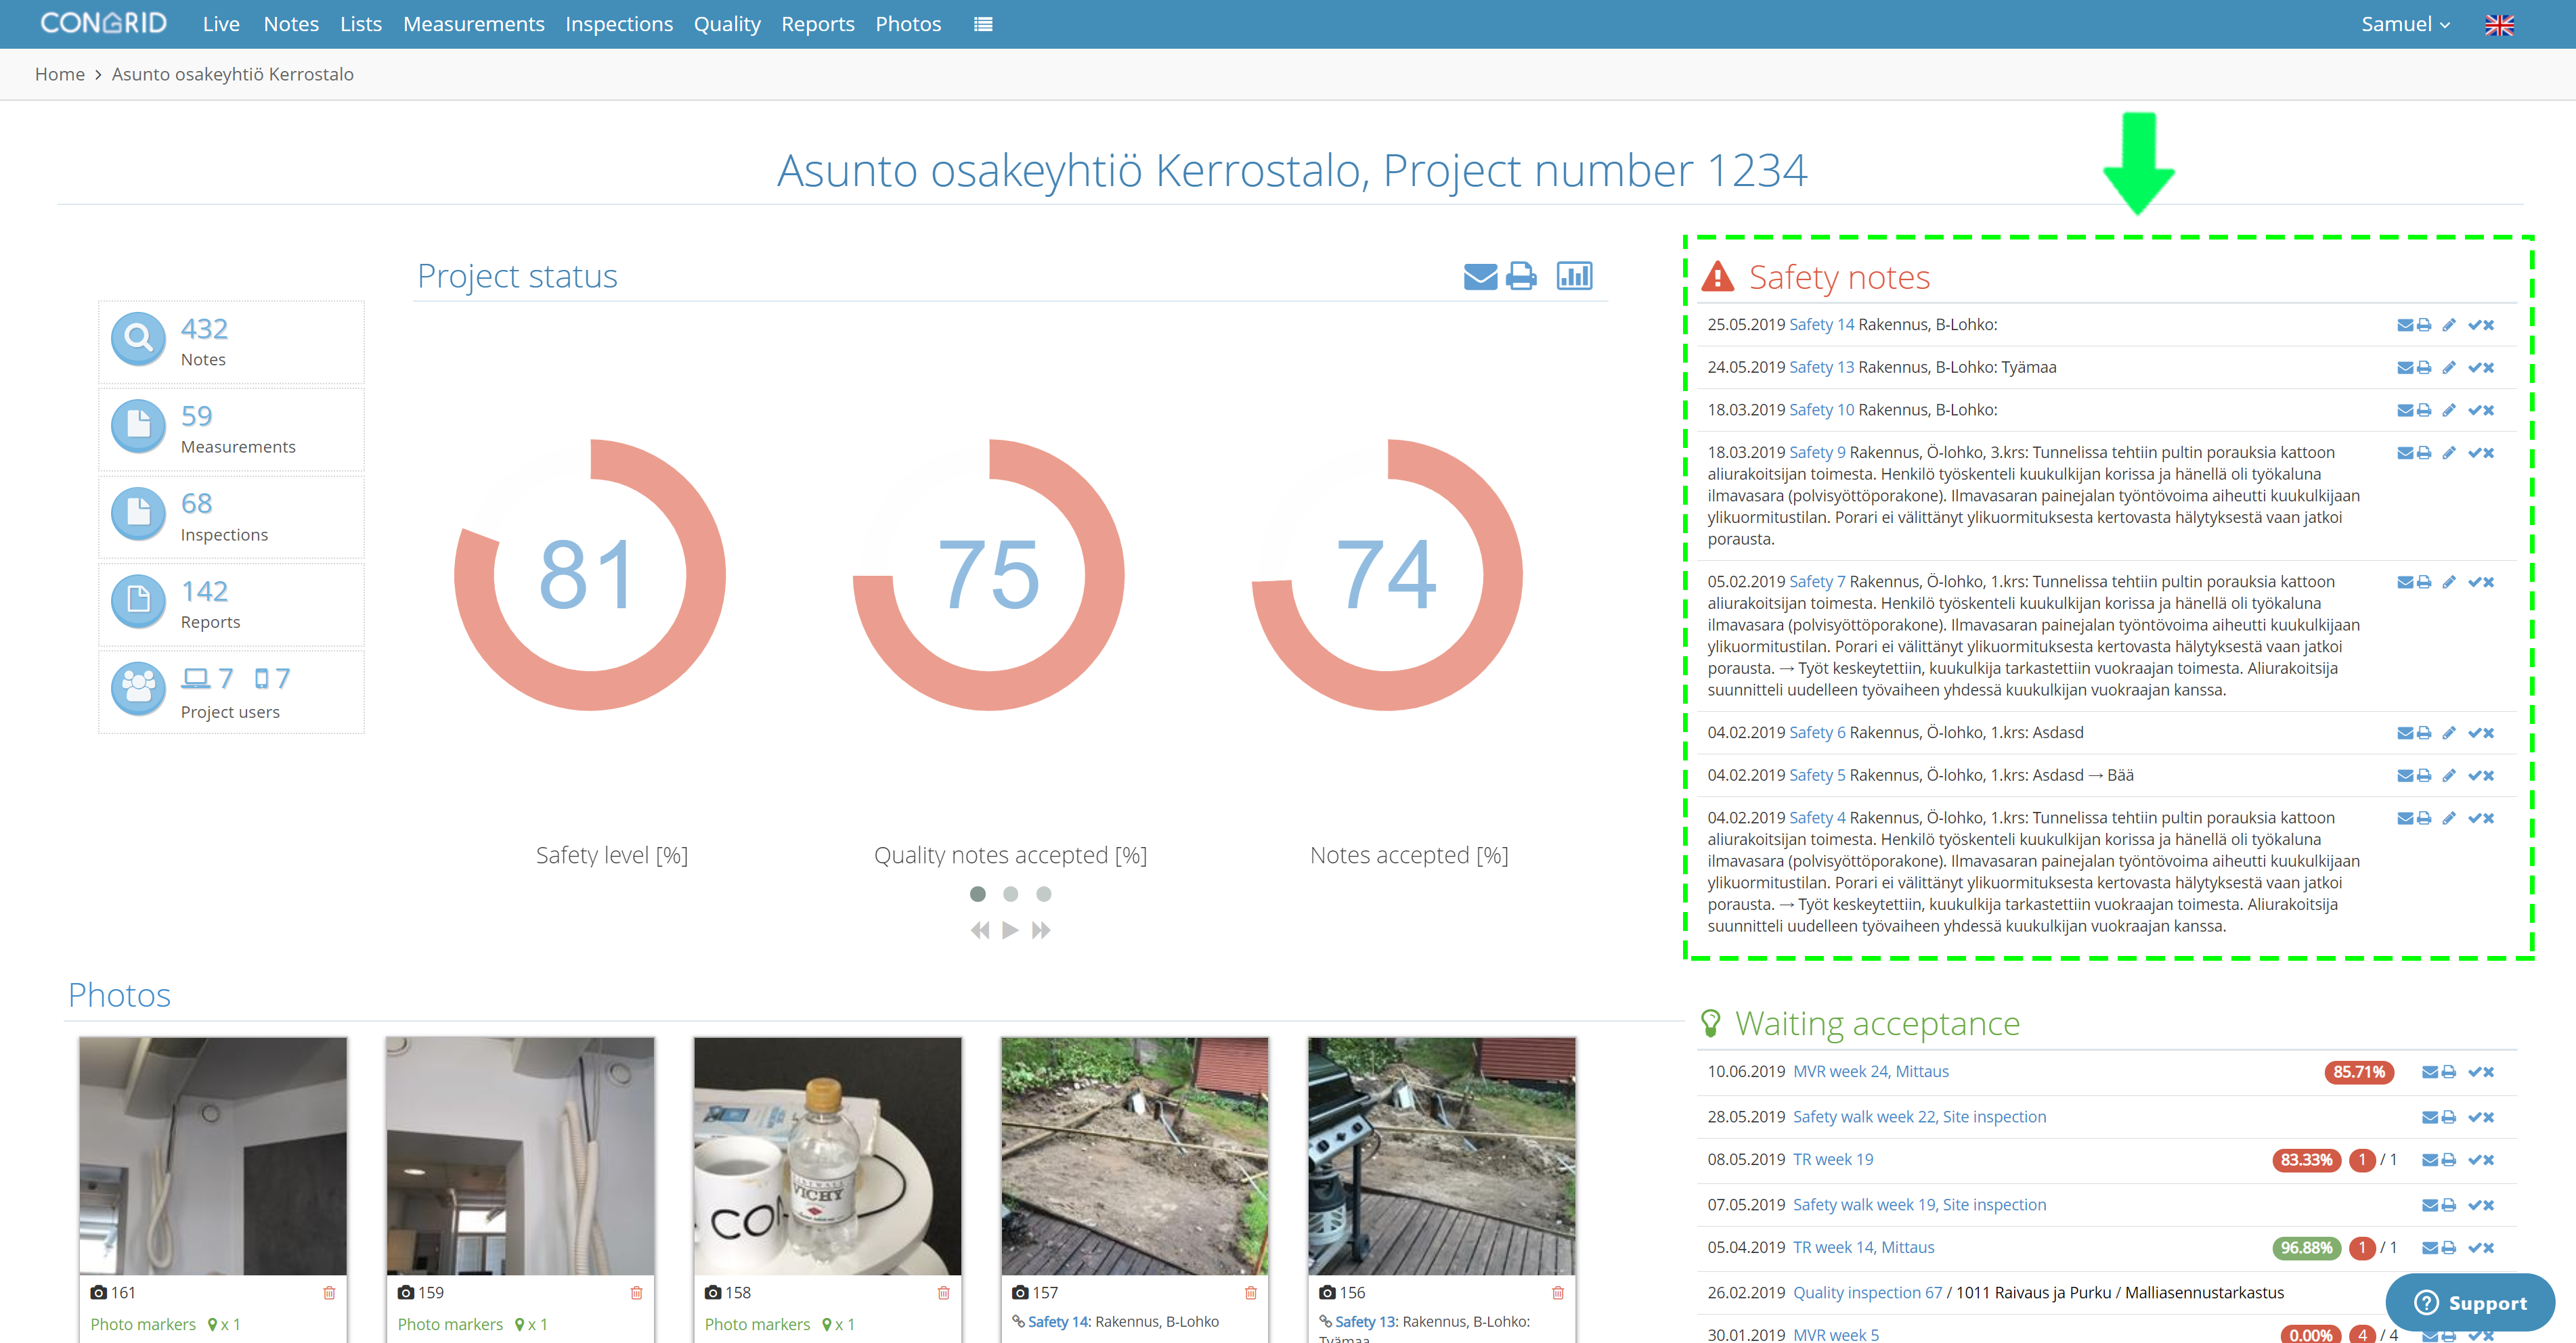Go to the Quality menu item
The width and height of the screenshot is (2576, 1343).
[727, 24]
